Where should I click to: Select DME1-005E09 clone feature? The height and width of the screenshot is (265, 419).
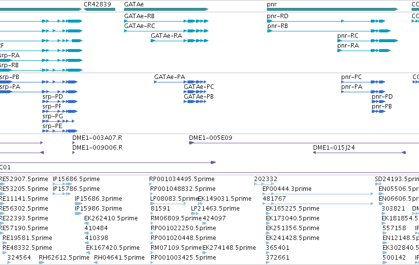(x=304, y=143)
